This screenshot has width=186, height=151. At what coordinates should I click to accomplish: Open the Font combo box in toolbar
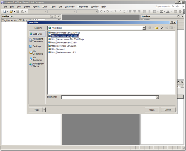[x=62, y=12]
